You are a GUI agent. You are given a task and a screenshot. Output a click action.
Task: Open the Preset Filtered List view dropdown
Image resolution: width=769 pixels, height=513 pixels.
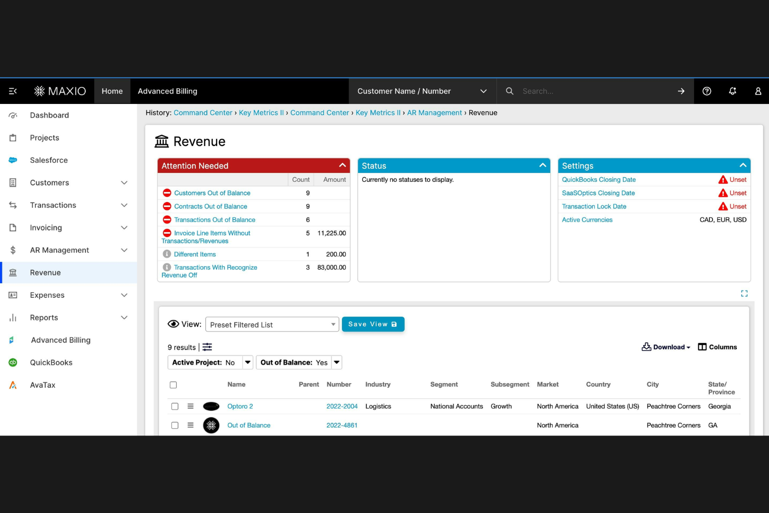point(272,324)
